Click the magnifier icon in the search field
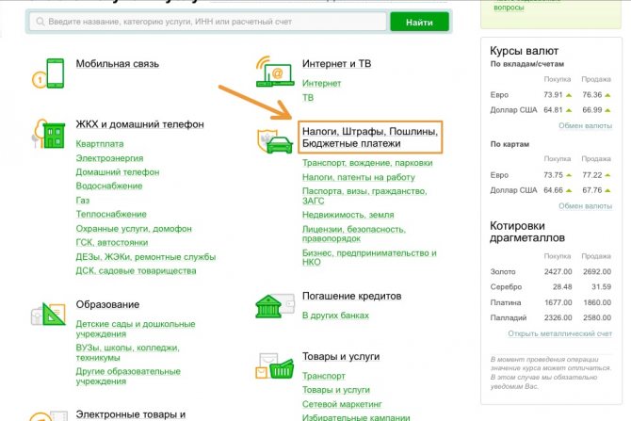The height and width of the screenshot is (421, 631). (x=40, y=22)
